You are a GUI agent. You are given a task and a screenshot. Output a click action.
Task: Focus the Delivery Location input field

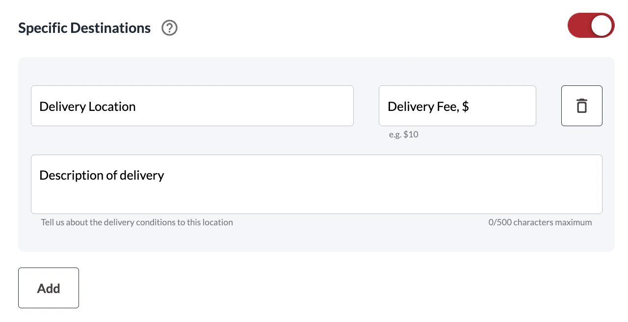192,106
